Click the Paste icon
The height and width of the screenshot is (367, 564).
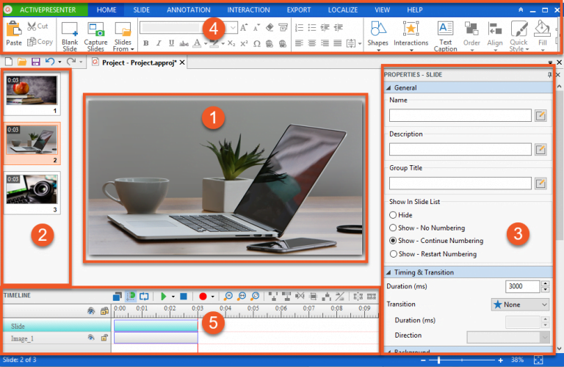tap(14, 29)
